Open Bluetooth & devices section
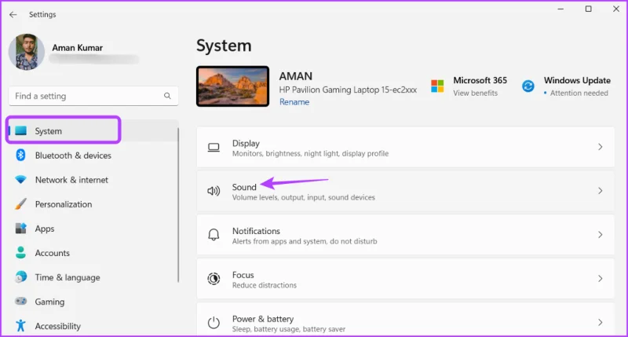Image resolution: width=628 pixels, height=337 pixels. tap(73, 156)
